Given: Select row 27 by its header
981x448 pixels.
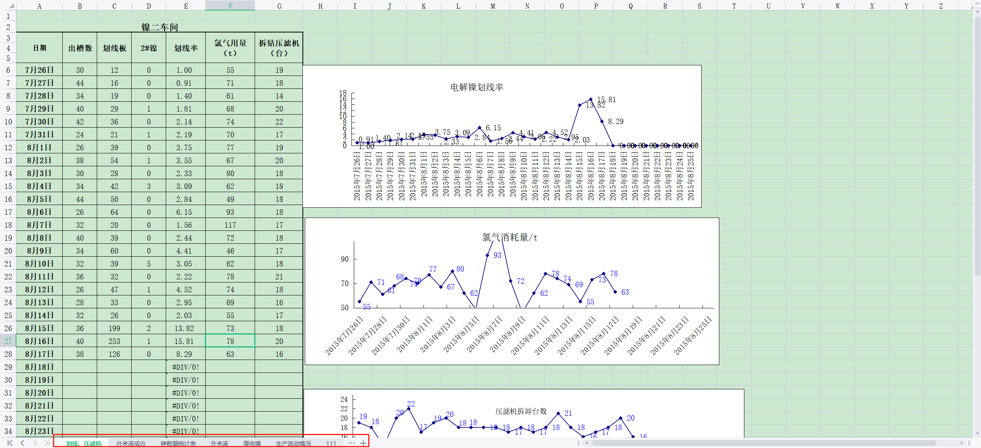Looking at the screenshot, I should tap(7, 341).
